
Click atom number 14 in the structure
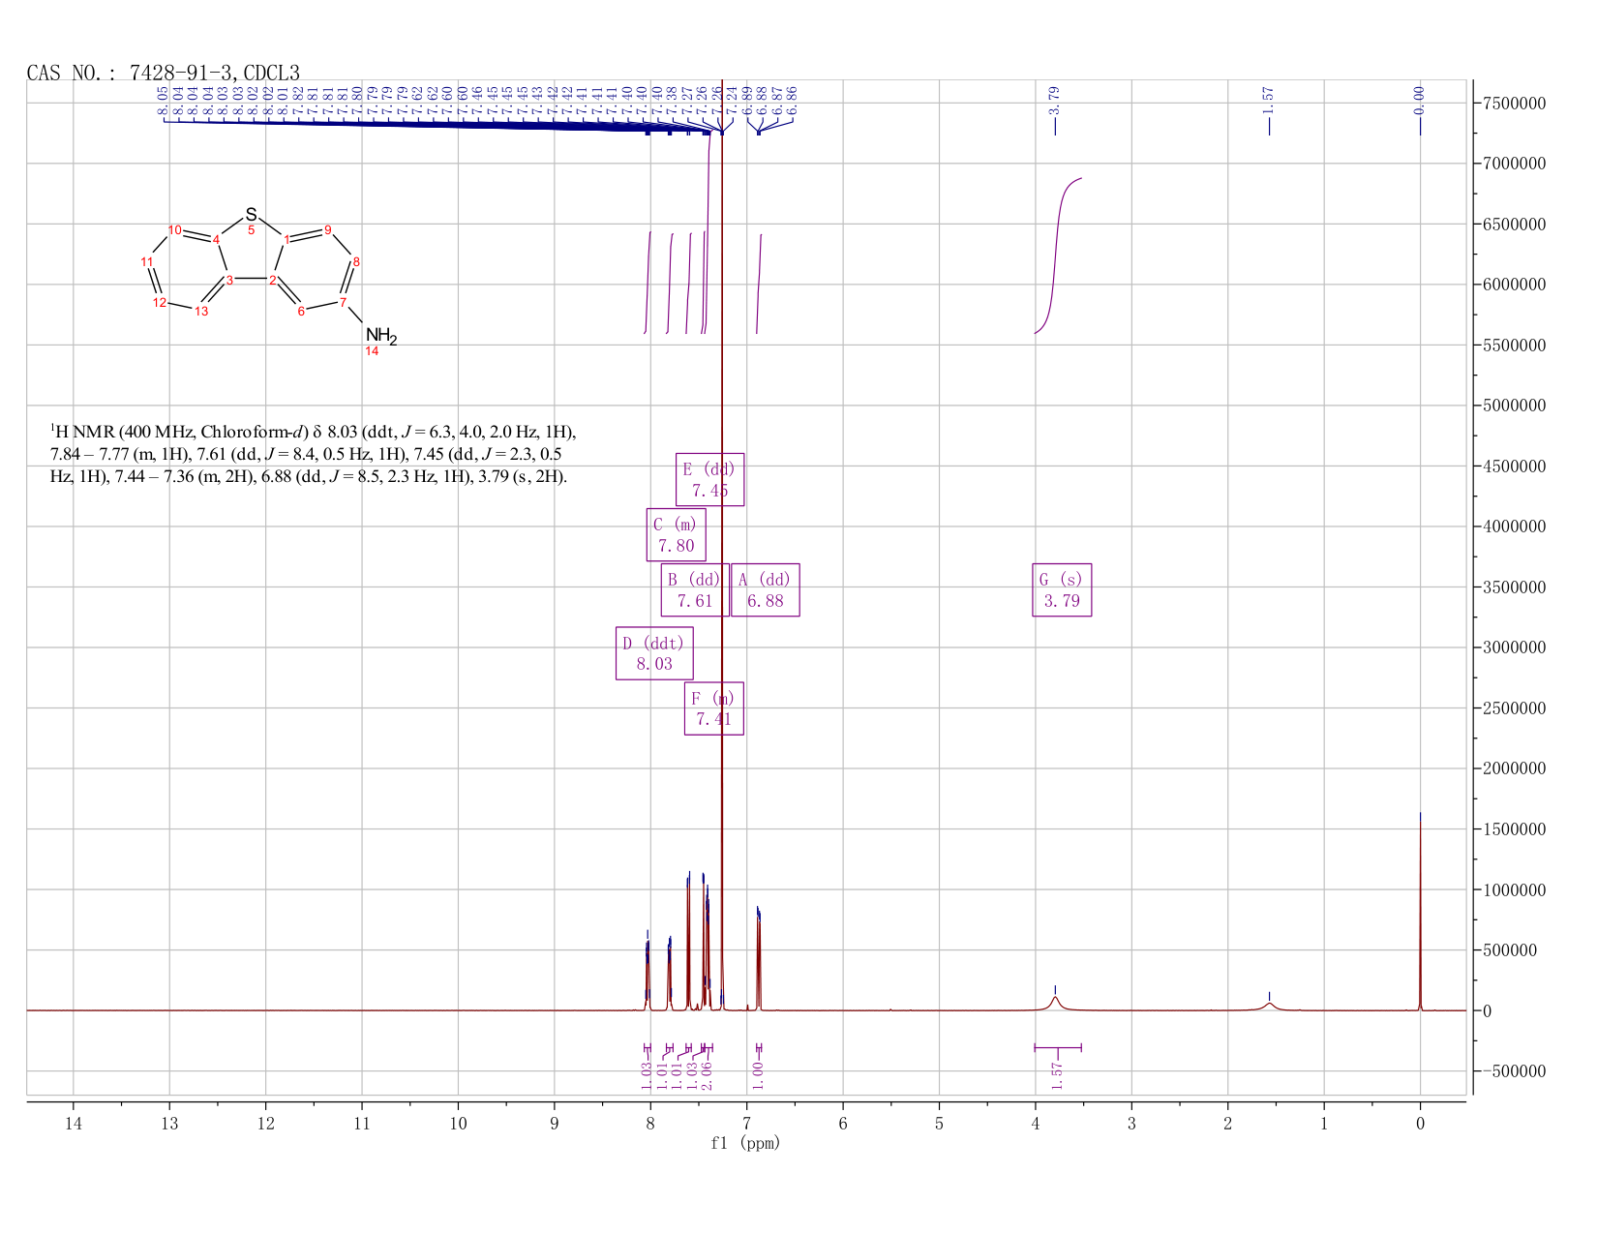tap(372, 351)
